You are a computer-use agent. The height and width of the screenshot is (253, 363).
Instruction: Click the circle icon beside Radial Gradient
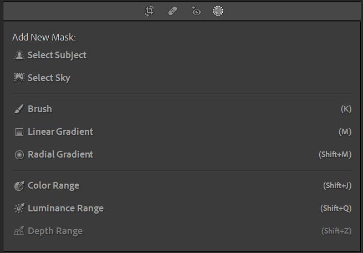click(x=19, y=155)
